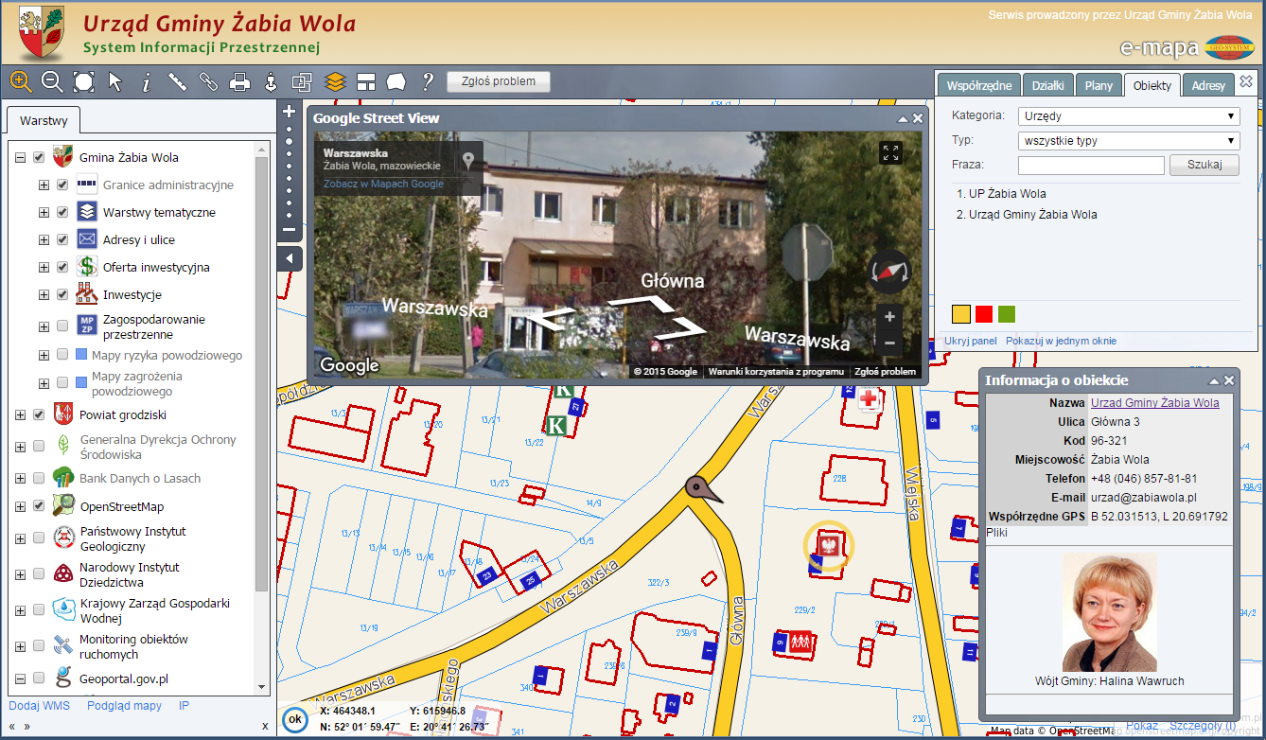
Task: Open the orange layers stack tool
Action: (x=335, y=81)
